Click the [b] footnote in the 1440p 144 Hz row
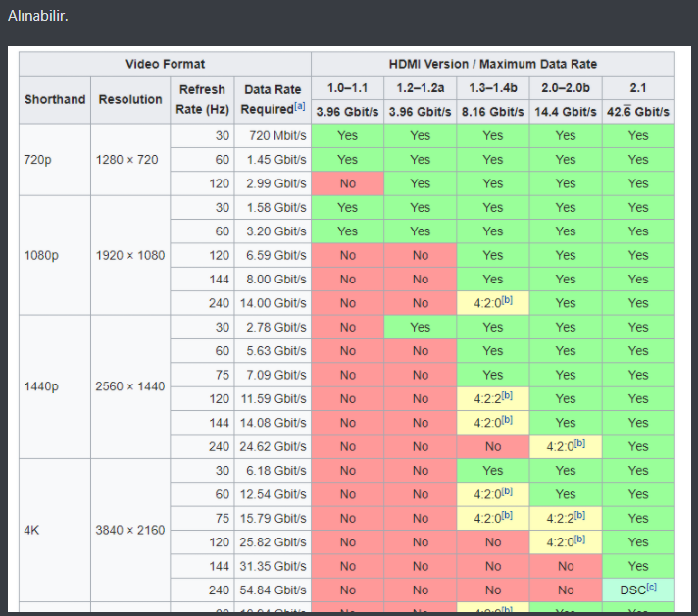This screenshot has width=698, height=616. [x=507, y=420]
